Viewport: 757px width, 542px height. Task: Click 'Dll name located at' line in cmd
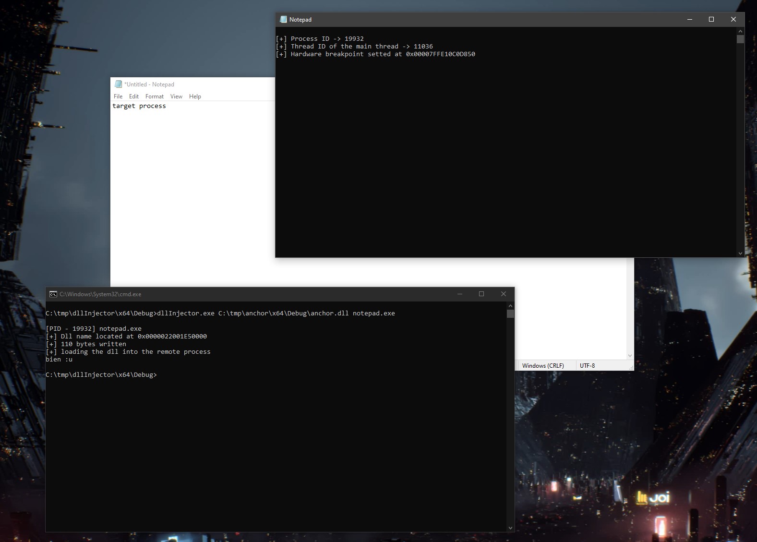click(x=126, y=337)
